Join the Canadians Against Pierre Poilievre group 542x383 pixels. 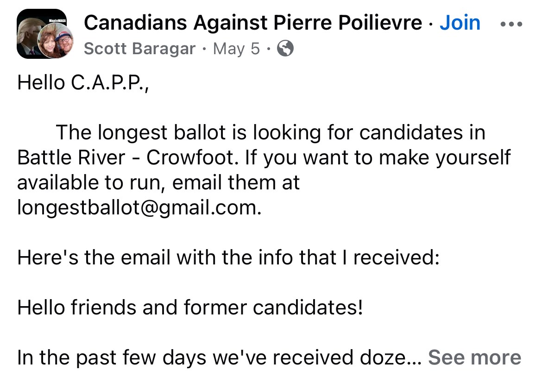(460, 23)
